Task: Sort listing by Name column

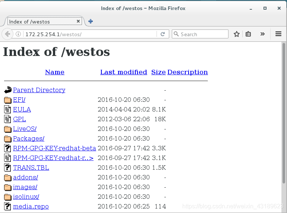Action: tap(55, 72)
